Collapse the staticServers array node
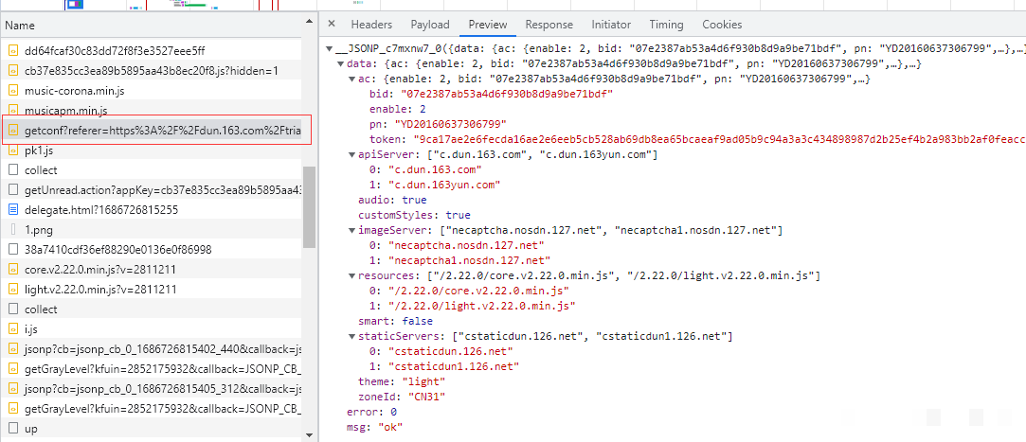The width and height of the screenshot is (1026, 442). 352,336
